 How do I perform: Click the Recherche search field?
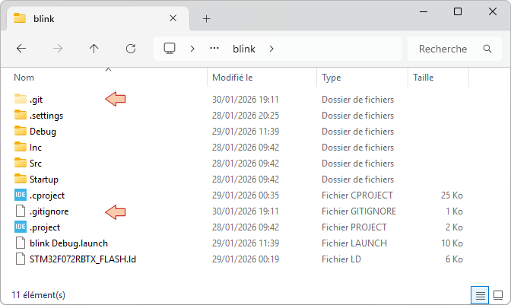[445, 49]
